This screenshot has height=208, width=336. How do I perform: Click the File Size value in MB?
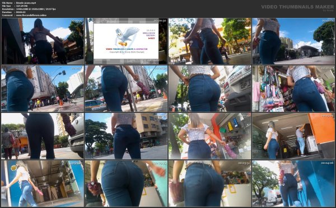point(22,6)
